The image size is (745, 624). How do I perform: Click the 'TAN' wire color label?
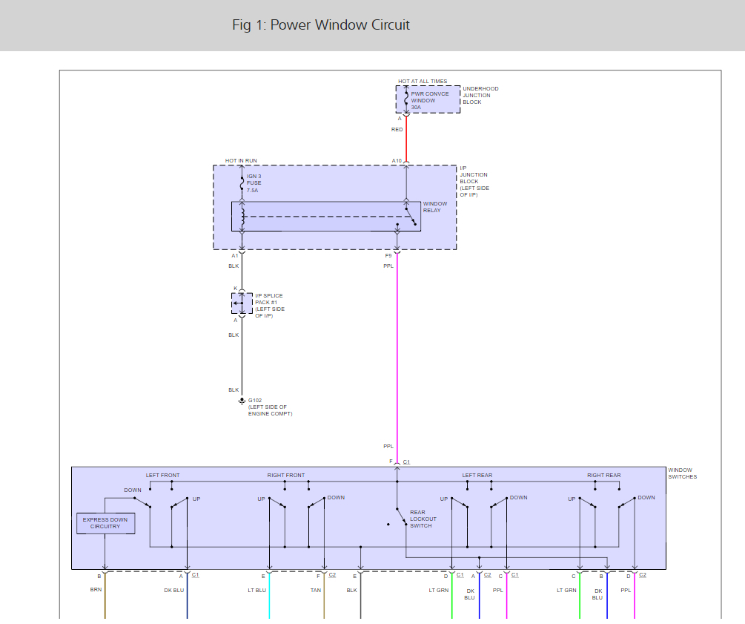tap(316, 590)
